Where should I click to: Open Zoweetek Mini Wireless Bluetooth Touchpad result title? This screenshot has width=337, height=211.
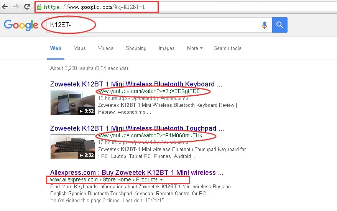coord(137,128)
